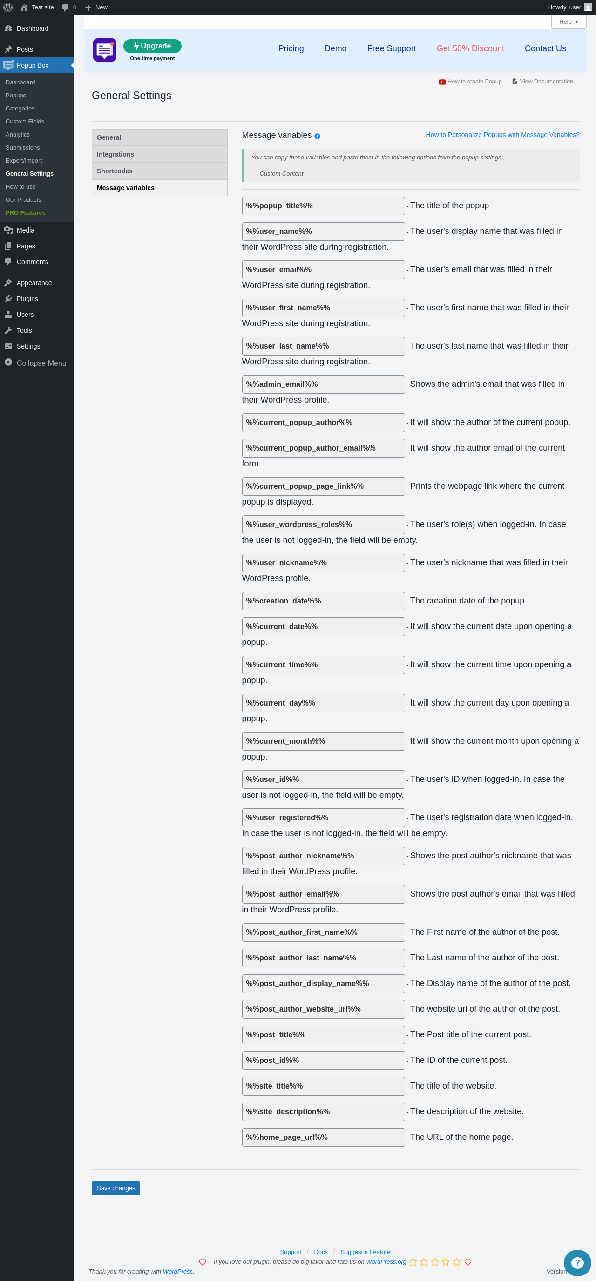This screenshot has width=596, height=1281.
Task: Open the Analytics submenu item
Action: pyautogui.click(x=18, y=135)
